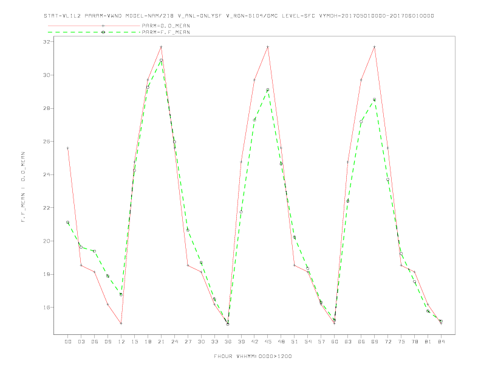Select the red plus marker at hour 09
Screen dimensions: 481x372
[107, 304]
